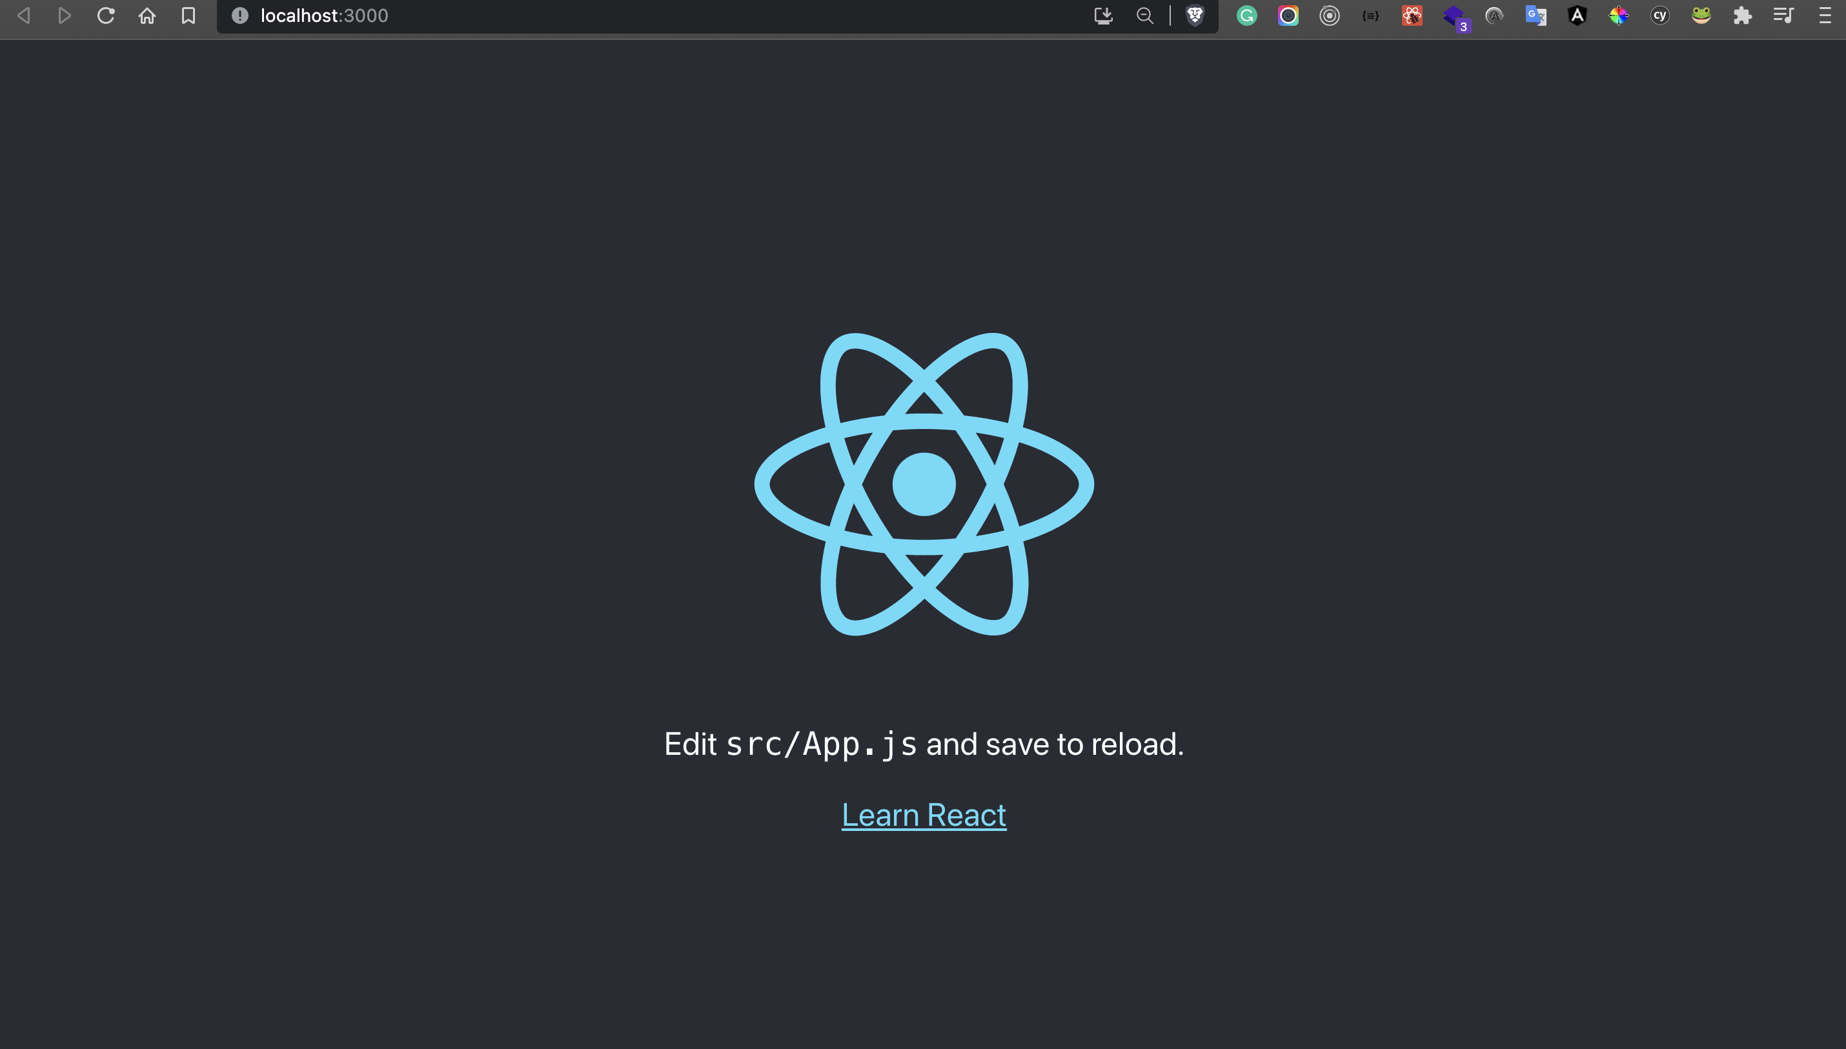Click the localhost:3000 address bar
Viewport: 1846px width, 1049px height.
point(325,15)
